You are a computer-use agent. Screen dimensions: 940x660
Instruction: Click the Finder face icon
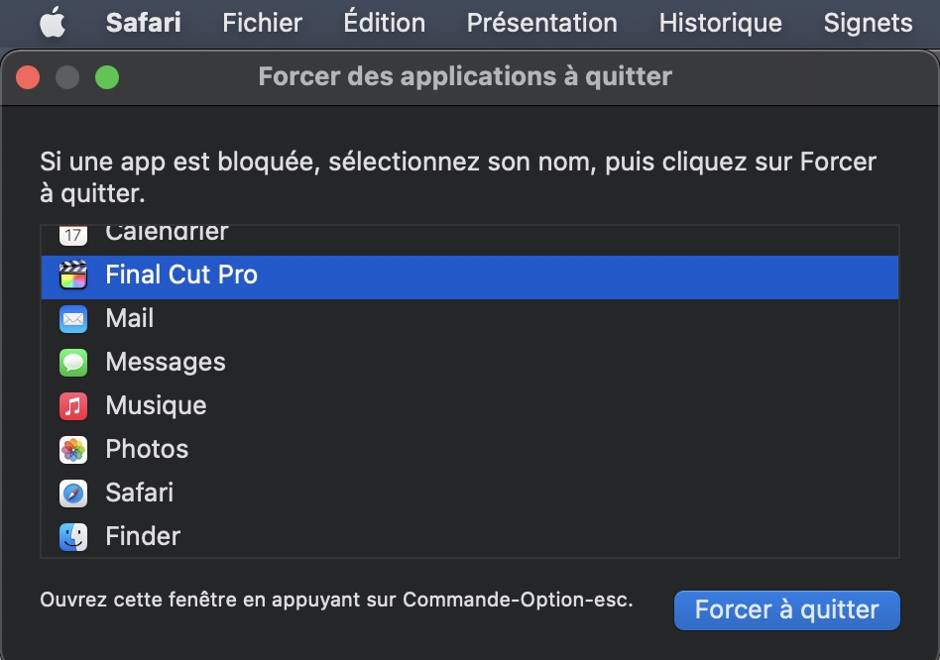73,537
